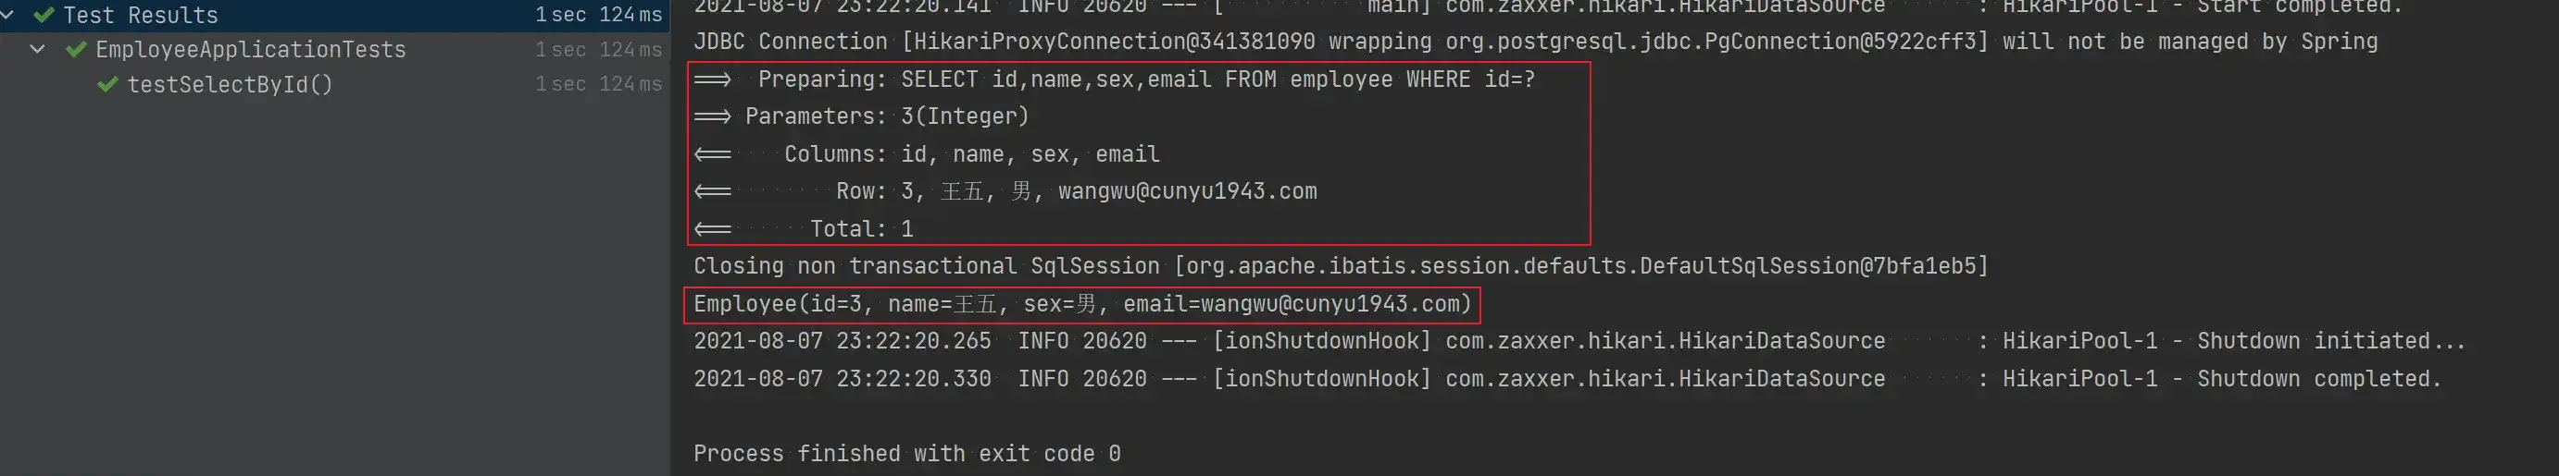
Task: Click the Employee(id=3...) output line
Action: [1081, 304]
